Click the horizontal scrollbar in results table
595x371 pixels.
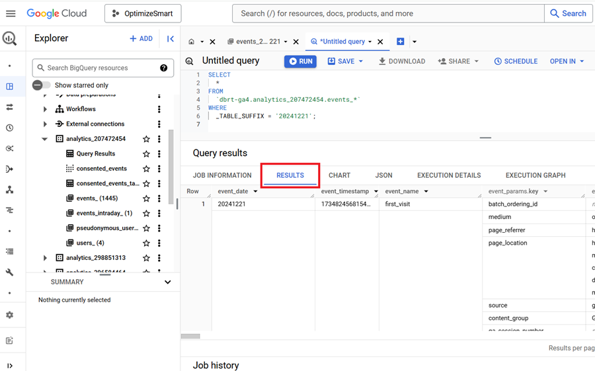point(190,336)
